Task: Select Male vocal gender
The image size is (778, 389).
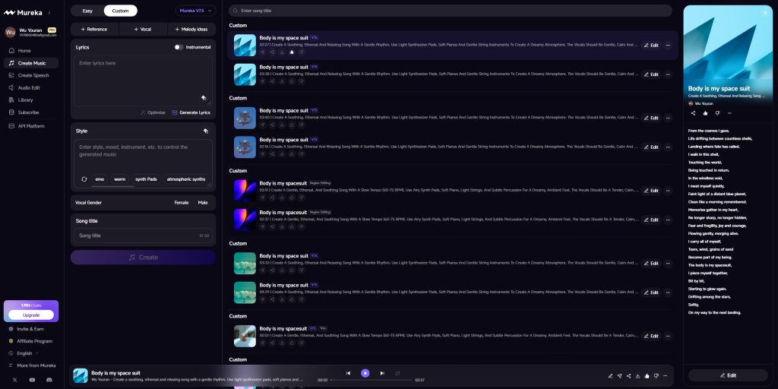Action: (x=203, y=203)
